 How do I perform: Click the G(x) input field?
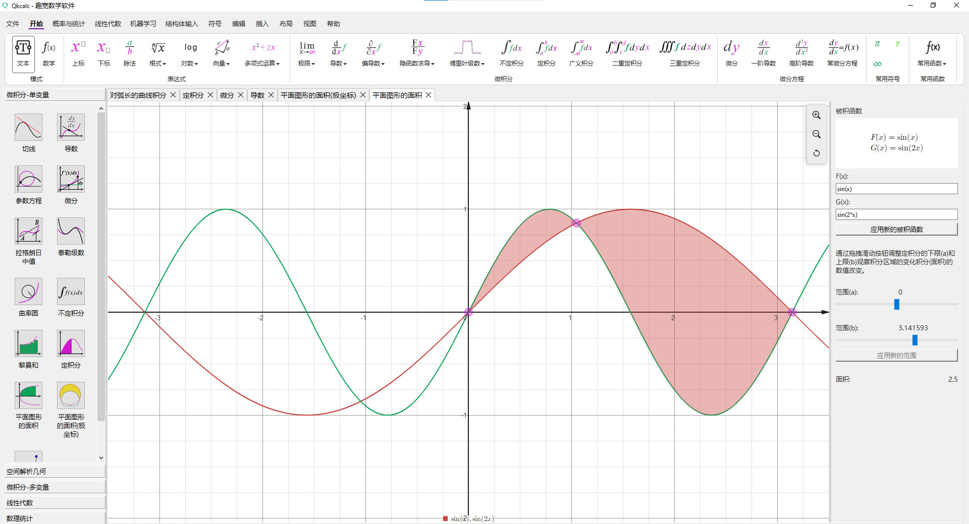pos(896,214)
